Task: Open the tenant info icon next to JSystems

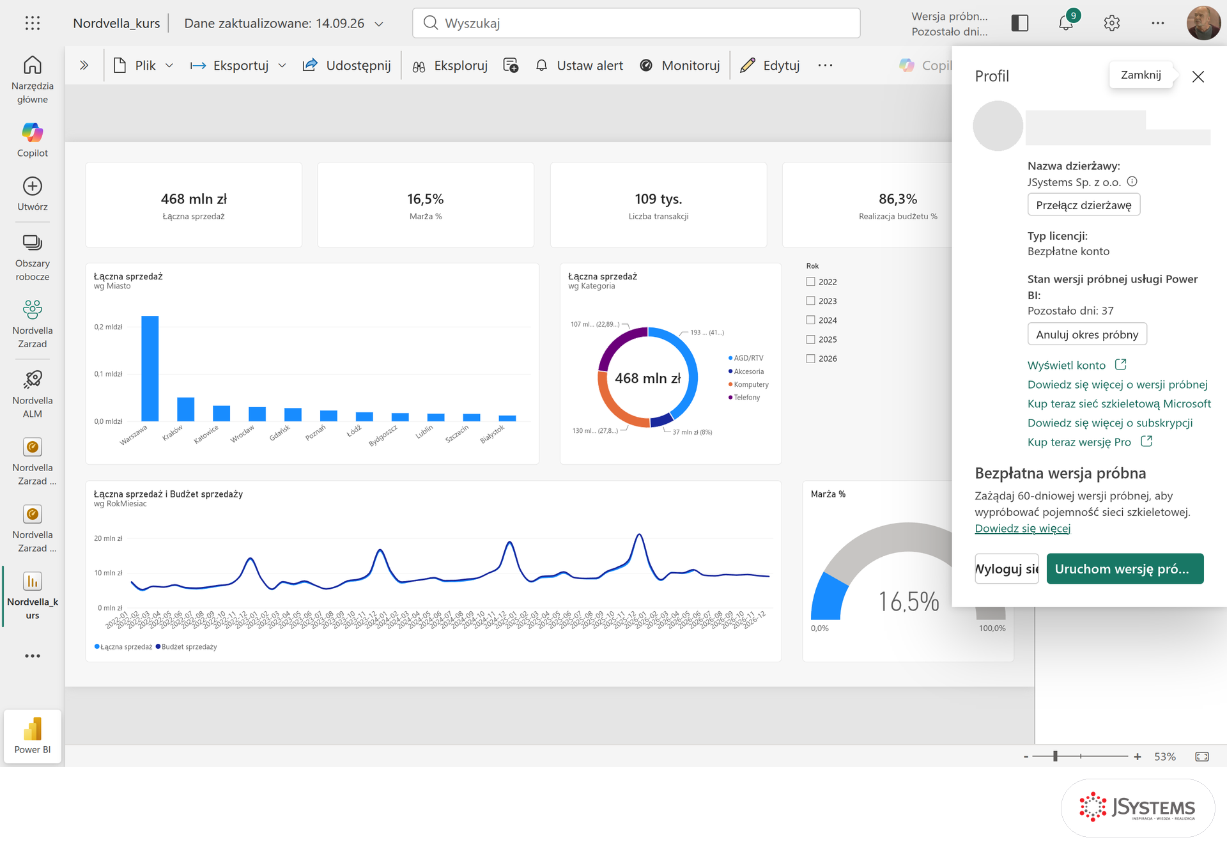Action: (1132, 182)
